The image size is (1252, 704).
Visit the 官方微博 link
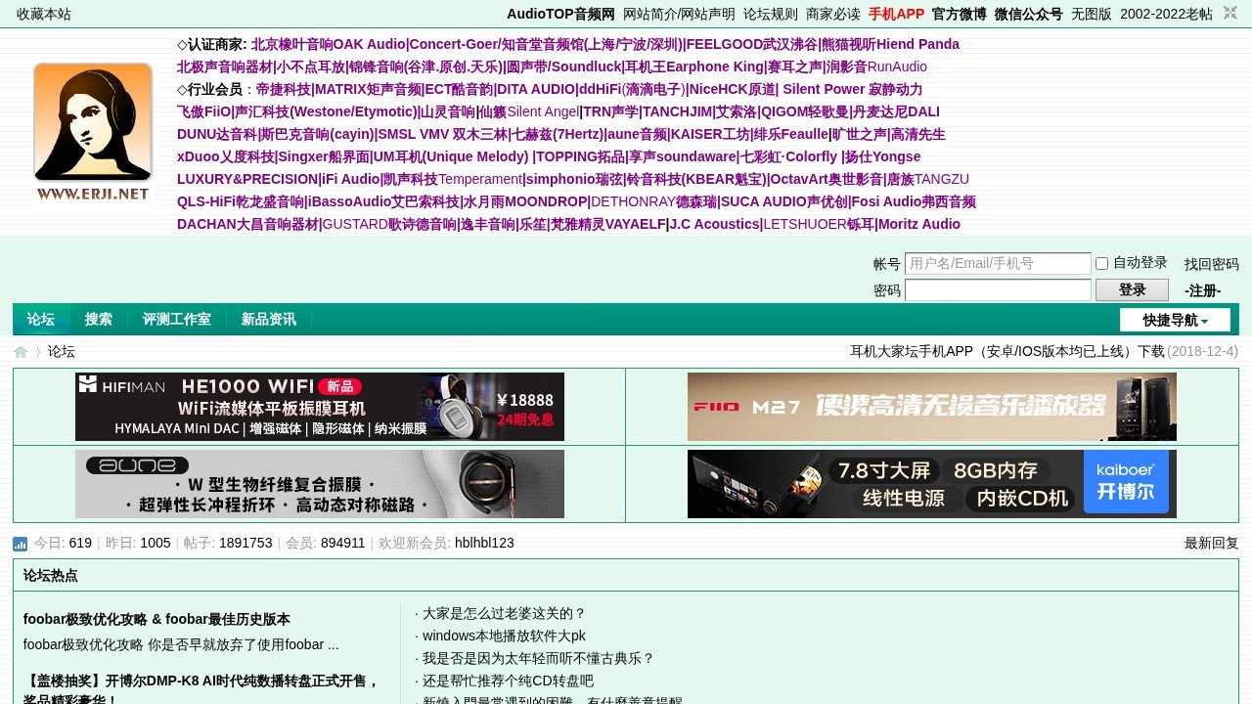pyautogui.click(x=960, y=14)
